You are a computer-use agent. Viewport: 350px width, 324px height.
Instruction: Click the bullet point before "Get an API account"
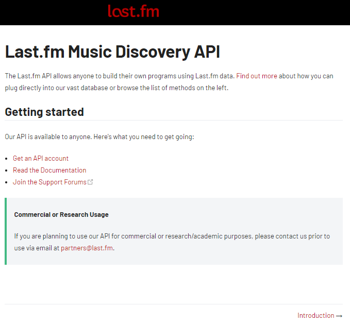pos(7,159)
